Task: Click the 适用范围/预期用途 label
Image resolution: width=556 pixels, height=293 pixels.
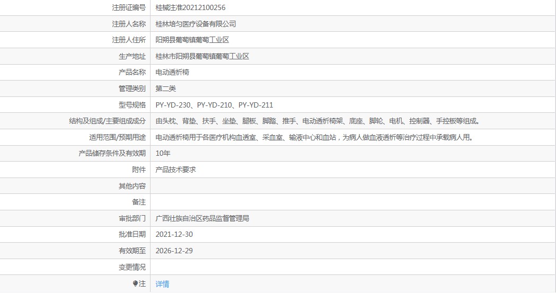Action: point(117,137)
